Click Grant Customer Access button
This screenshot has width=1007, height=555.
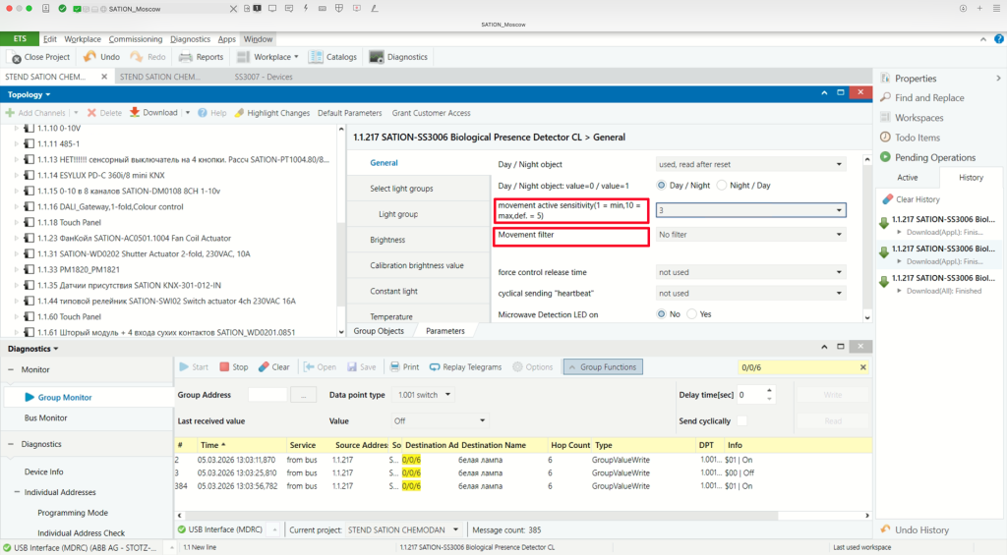pos(431,113)
